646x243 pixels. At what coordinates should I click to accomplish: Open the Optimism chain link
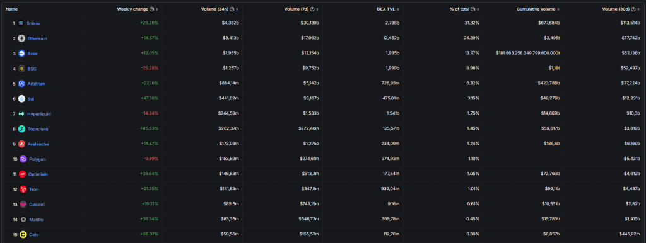(38, 174)
